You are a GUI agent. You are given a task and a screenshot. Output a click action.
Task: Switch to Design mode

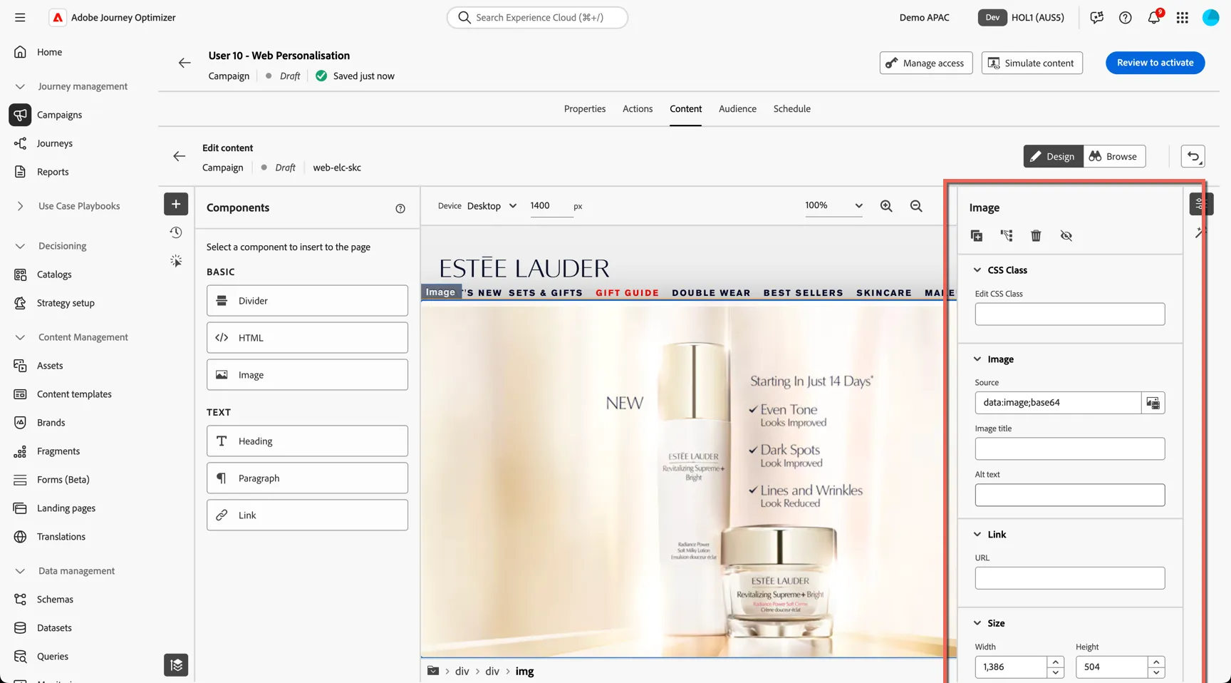1053,156
